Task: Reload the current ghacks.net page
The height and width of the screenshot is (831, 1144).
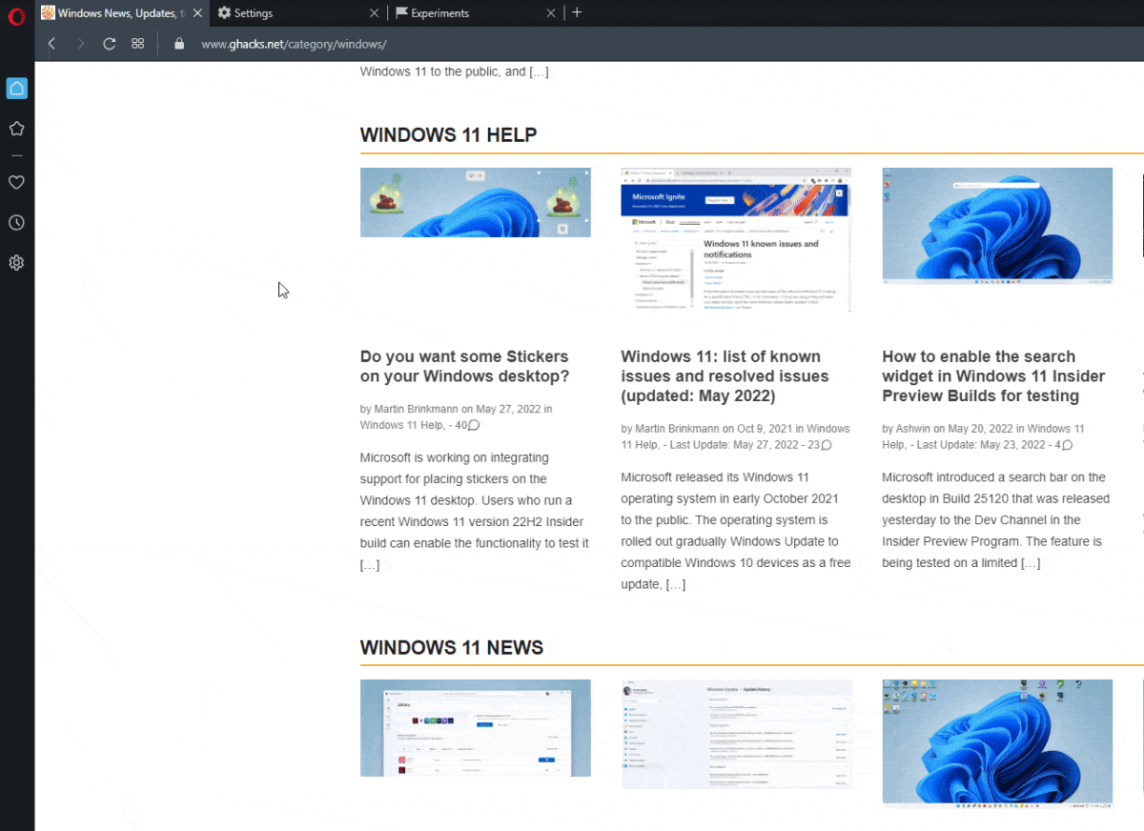Action: [x=109, y=43]
